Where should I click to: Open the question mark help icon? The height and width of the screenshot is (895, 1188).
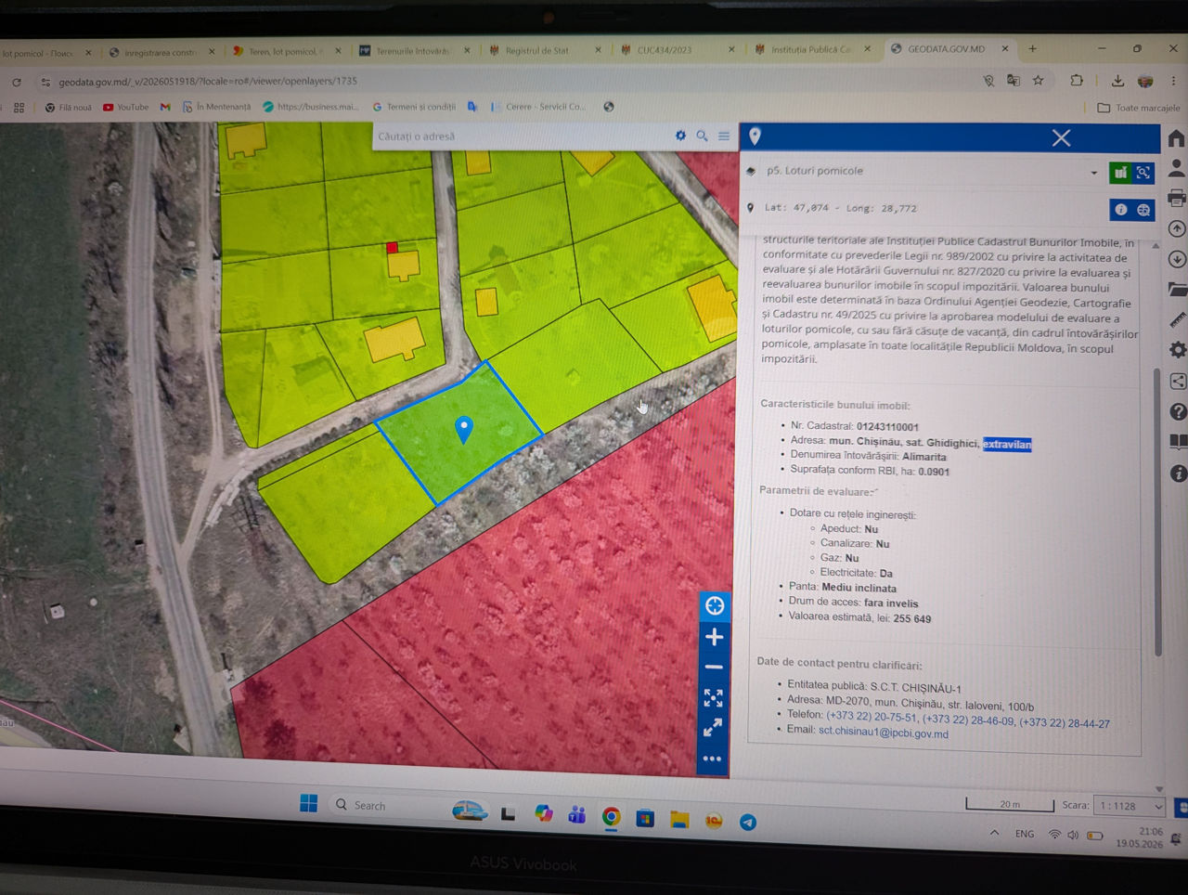pos(1179,411)
